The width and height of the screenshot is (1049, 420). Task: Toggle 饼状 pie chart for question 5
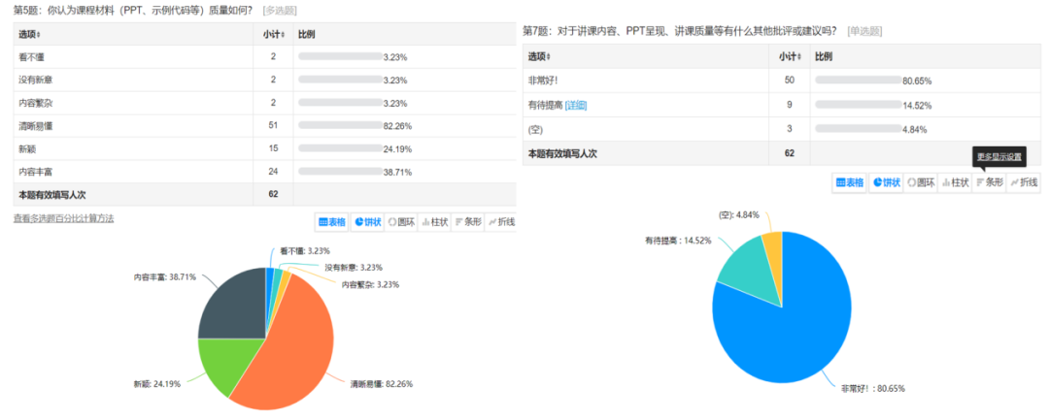click(367, 222)
